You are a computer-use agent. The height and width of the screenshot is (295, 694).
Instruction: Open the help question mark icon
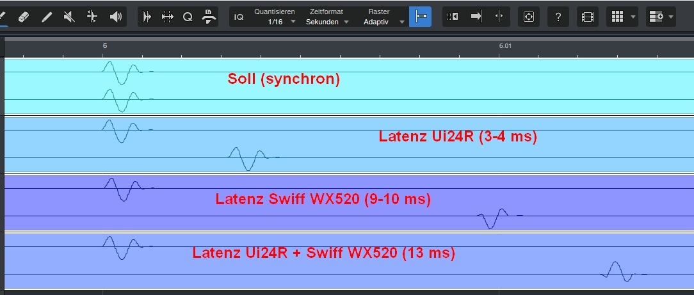click(x=558, y=17)
